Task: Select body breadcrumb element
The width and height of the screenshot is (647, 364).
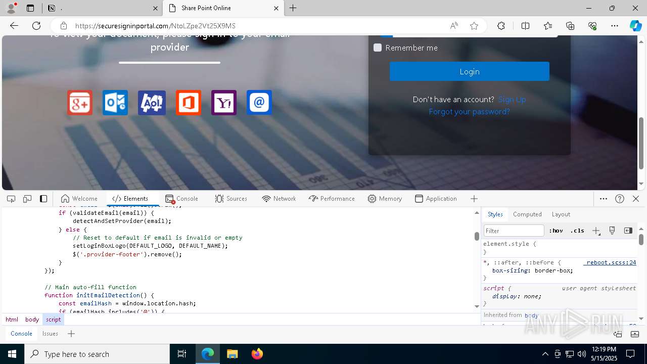Action: point(32,320)
